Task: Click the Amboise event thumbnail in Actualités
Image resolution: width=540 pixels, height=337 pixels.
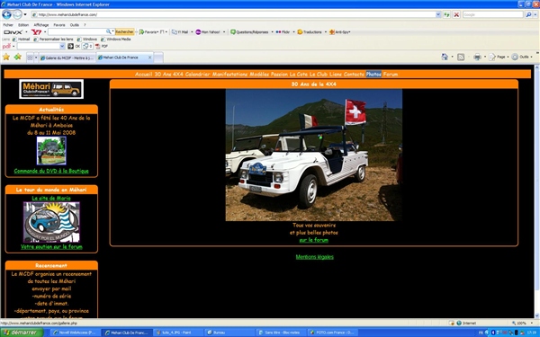Action: tap(51, 151)
